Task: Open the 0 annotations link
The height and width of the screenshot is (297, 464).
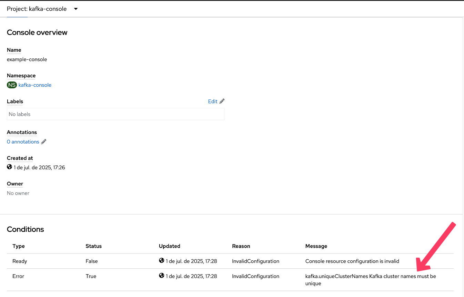Action: [23, 142]
